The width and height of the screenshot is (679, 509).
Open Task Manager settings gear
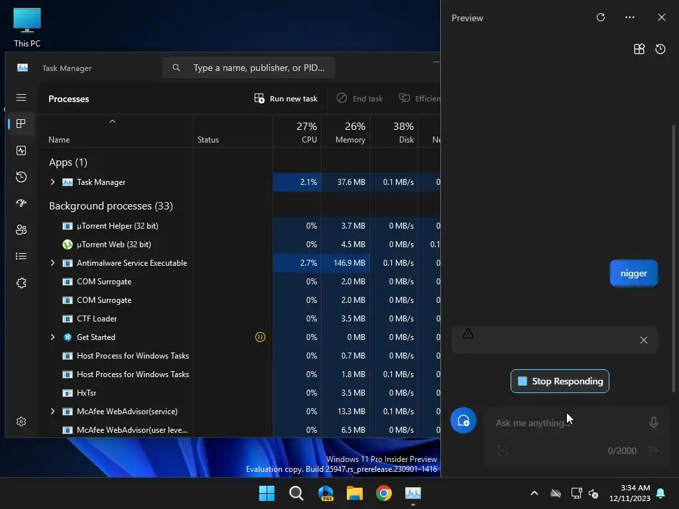coord(21,422)
